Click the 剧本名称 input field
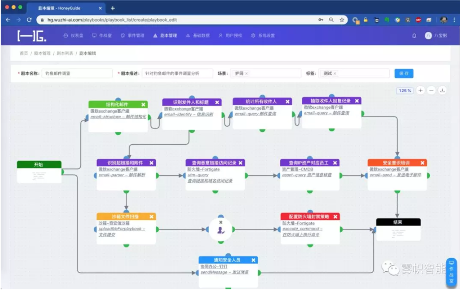 click(x=77, y=74)
